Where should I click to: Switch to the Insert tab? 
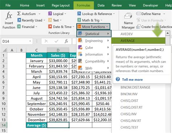click(40, 5)
